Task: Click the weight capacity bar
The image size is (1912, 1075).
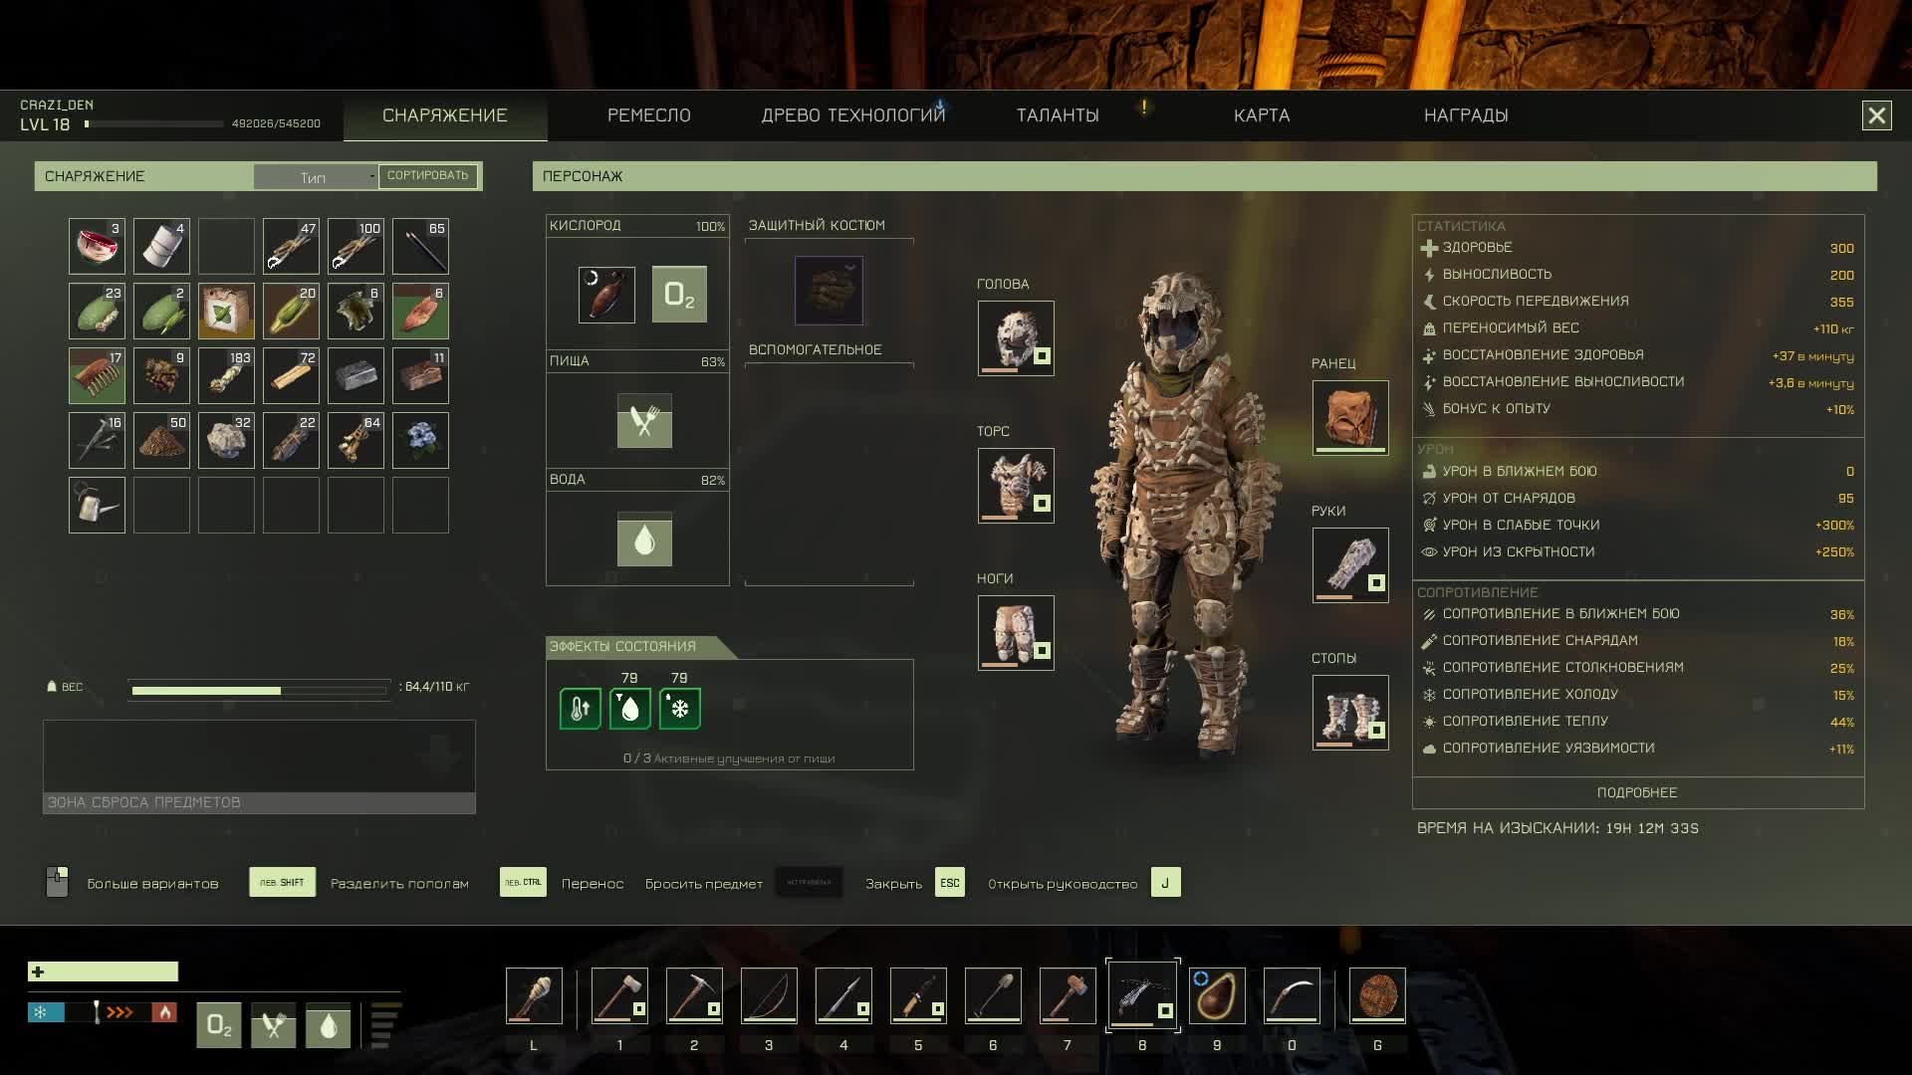Action: 259,689
